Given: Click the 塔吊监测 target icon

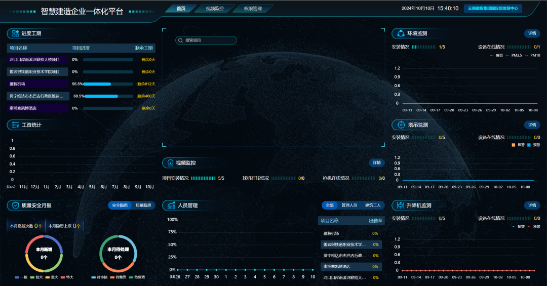Looking at the screenshot, I should coord(401,125).
